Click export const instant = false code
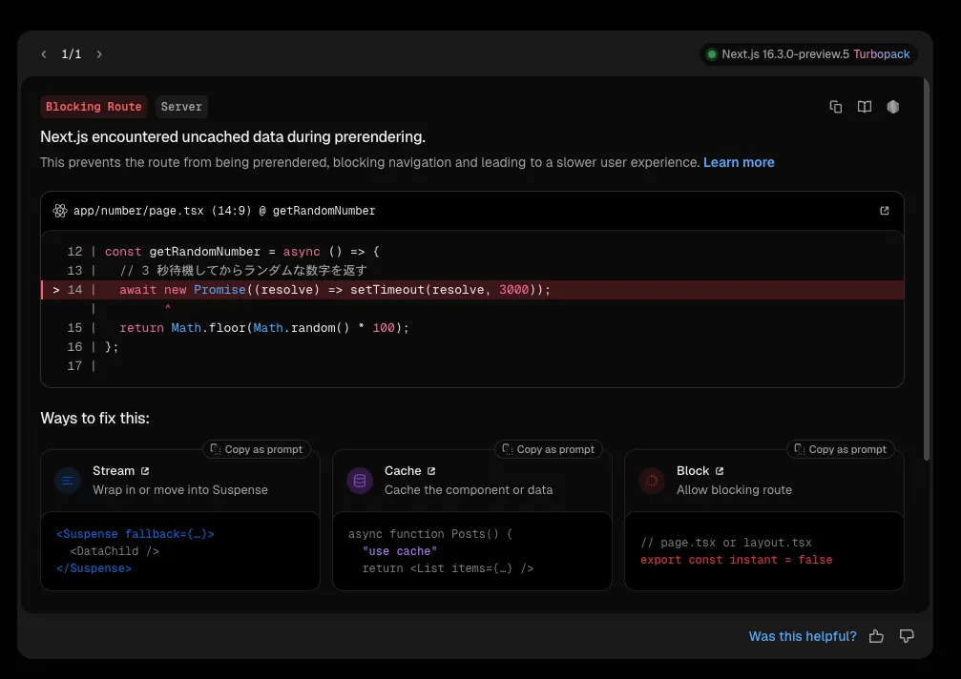This screenshot has width=961, height=679. pyautogui.click(x=736, y=560)
